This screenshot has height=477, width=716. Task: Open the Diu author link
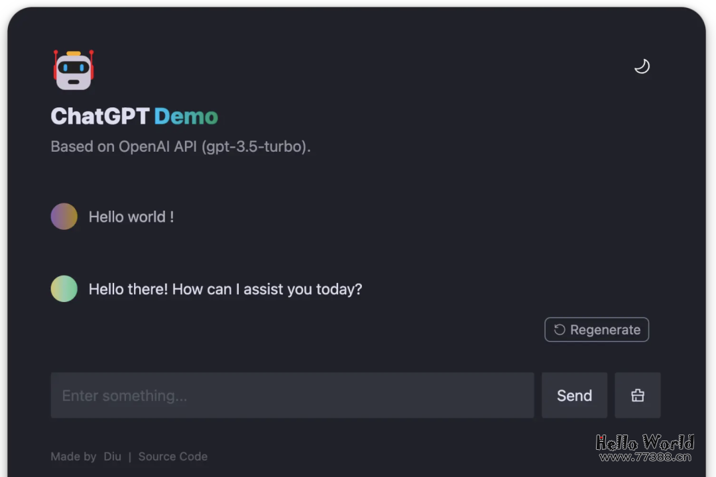(x=112, y=456)
